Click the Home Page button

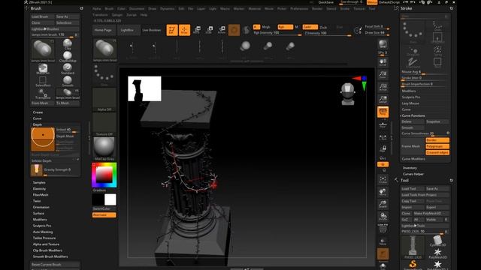pos(103,30)
